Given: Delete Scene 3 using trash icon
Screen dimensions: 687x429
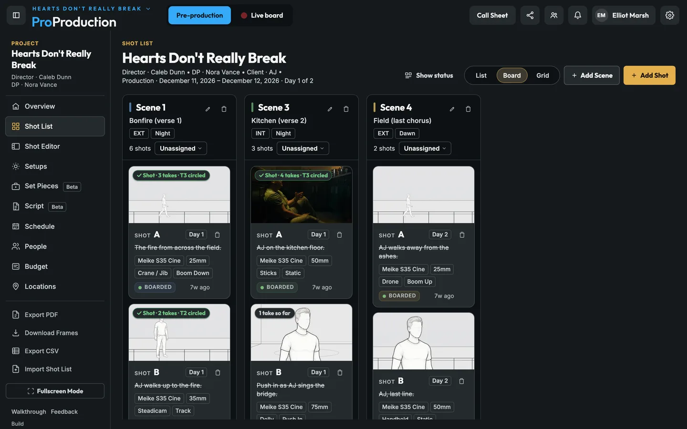Looking at the screenshot, I should click(x=346, y=109).
